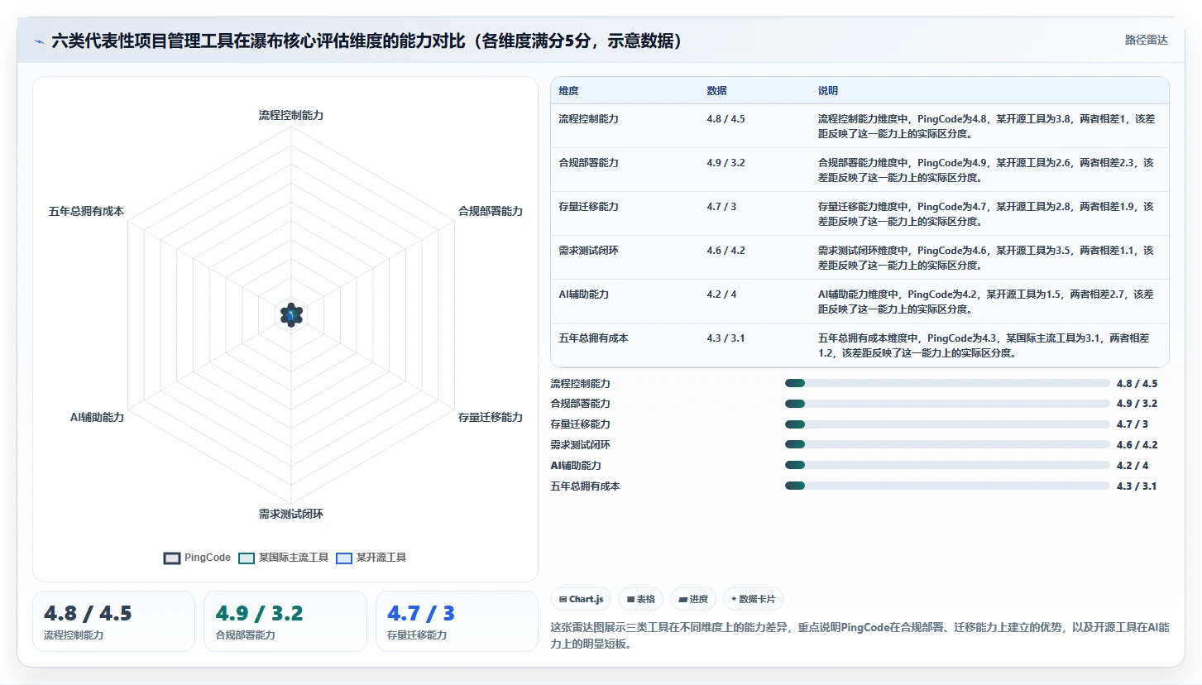Click the 合规部署能力 progress bar

click(947, 404)
